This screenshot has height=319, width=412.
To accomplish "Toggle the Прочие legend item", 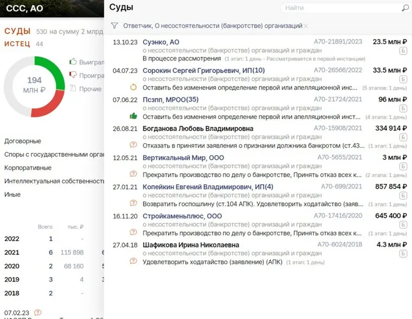I will (x=73, y=89).
